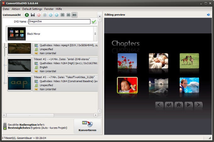Open the Default Settings menu

(32, 9)
